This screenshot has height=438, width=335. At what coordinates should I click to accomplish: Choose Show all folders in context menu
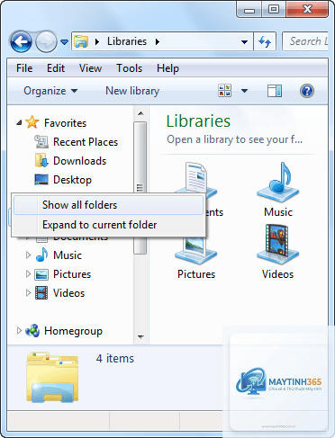click(108, 205)
